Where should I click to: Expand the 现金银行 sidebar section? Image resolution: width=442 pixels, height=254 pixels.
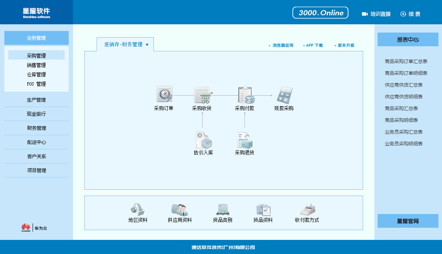click(x=37, y=114)
